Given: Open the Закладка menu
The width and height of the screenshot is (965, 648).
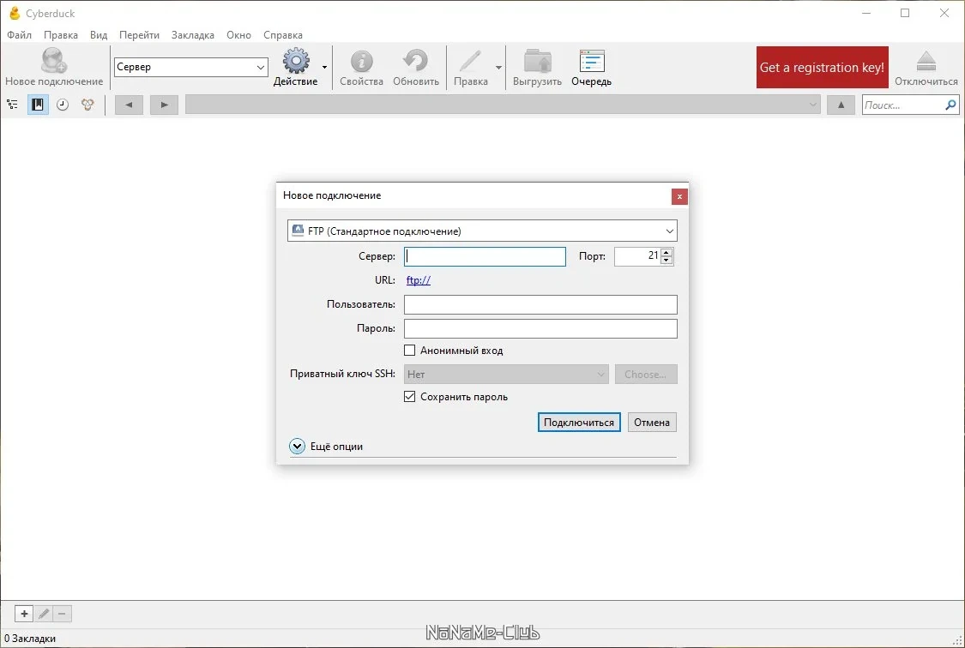Looking at the screenshot, I should click(193, 35).
